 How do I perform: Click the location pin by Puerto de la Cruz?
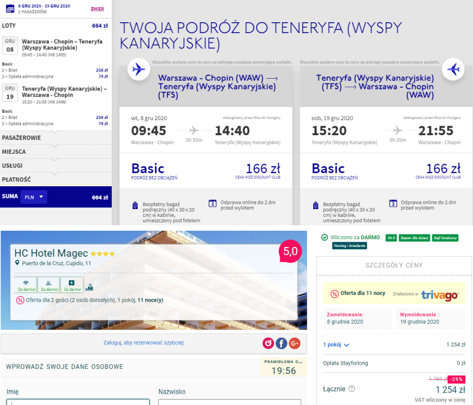point(17,263)
